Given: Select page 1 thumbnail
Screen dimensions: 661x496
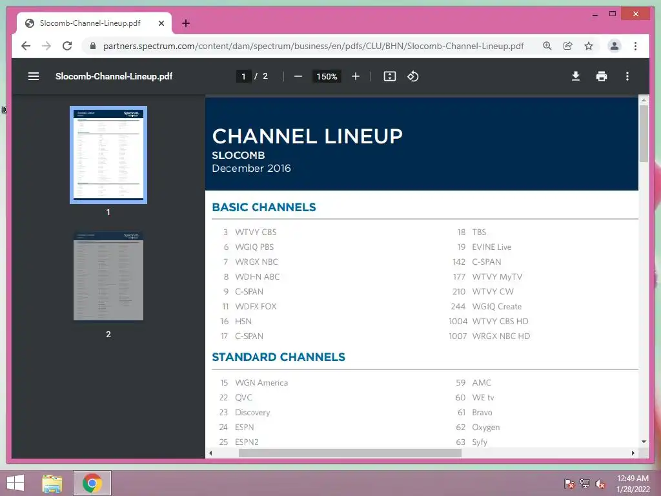Looking at the screenshot, I should coord(108,155).
